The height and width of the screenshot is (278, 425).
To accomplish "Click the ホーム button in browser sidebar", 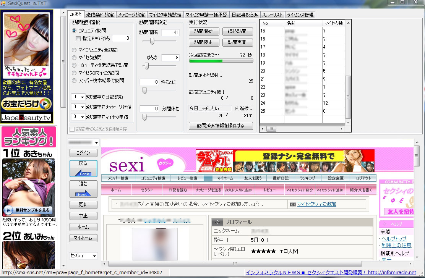I will (83, 227).
